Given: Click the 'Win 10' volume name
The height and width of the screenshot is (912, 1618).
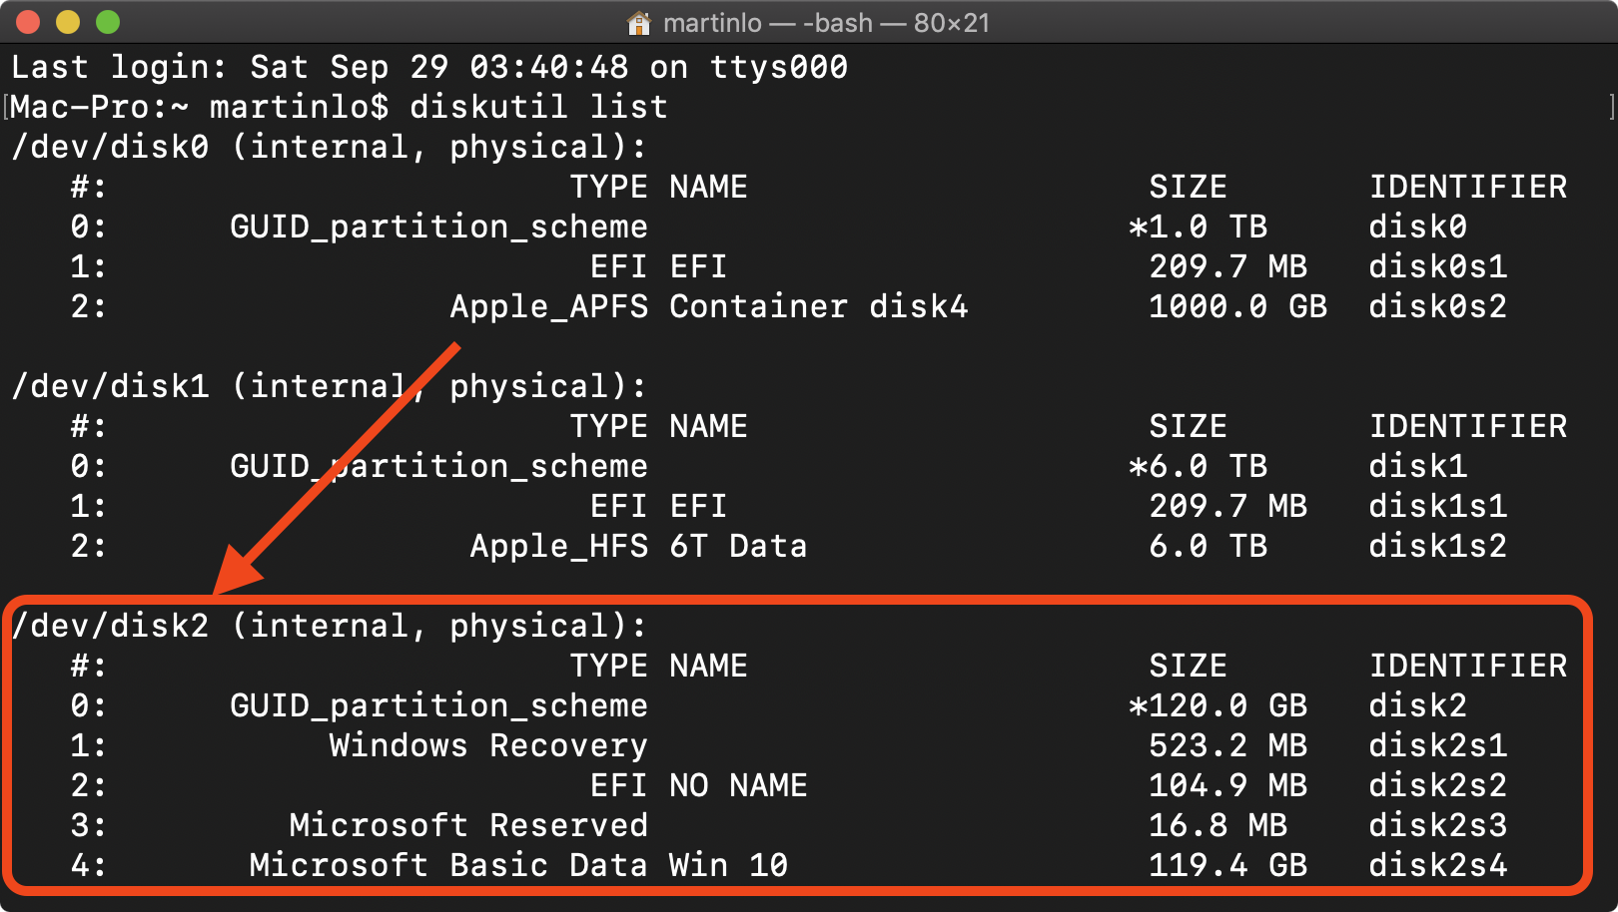Looking at the screenshot, I should coord(728,865).
